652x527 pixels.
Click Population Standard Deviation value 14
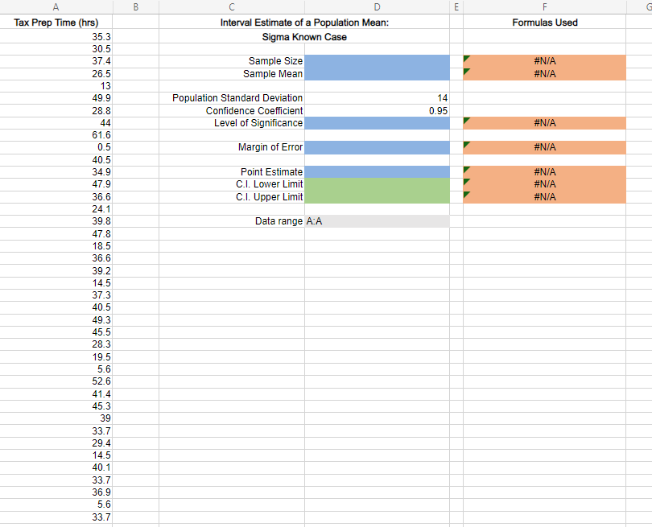[378, 98]
